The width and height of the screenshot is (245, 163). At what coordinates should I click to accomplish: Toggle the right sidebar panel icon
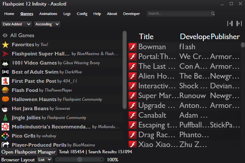239,23
